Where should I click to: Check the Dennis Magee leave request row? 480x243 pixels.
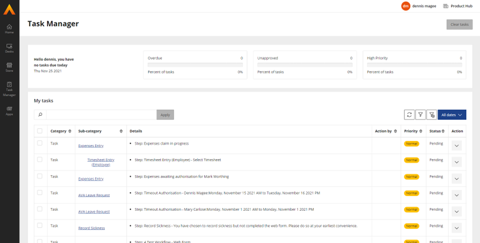click(40, 192)
